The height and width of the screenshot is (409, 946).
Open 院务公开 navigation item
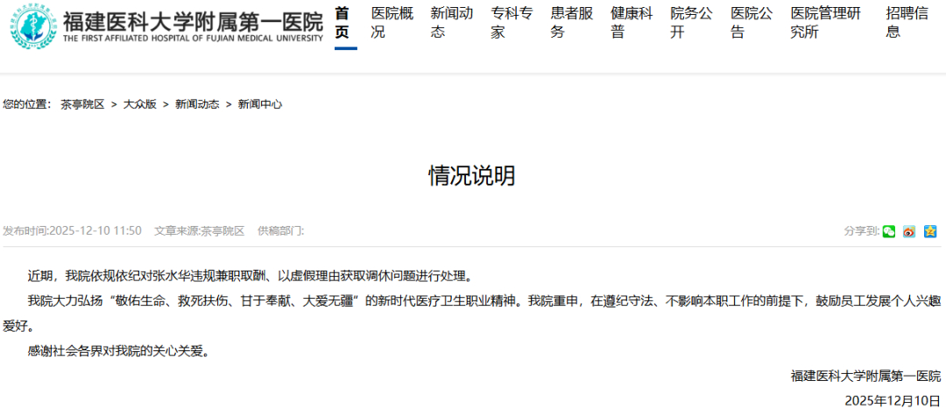[x=691, y=23]
